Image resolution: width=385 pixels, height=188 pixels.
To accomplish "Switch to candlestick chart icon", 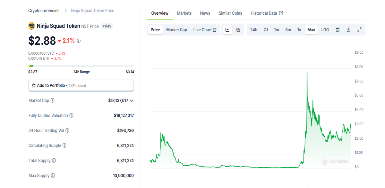I will pos(238,30).
